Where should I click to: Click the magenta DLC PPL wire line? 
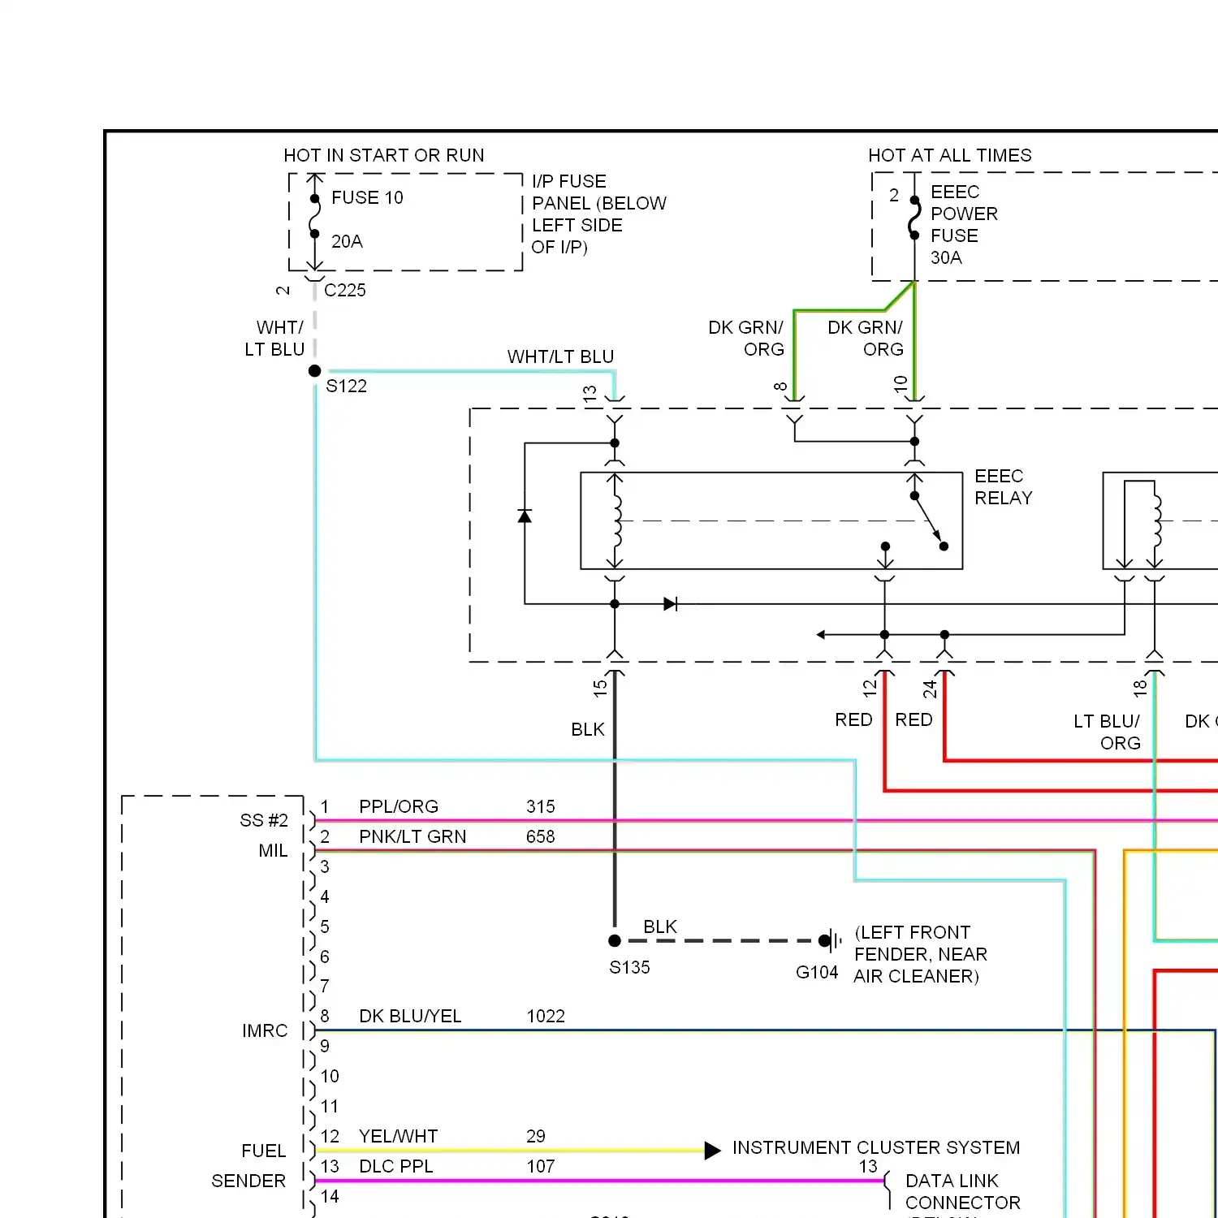click(599, 1181)
